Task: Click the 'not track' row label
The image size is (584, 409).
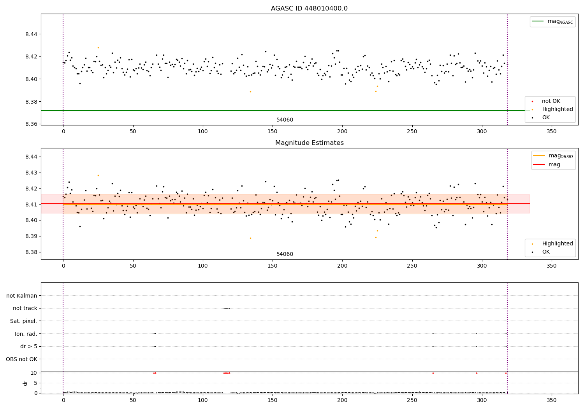Action: point(25,309)
